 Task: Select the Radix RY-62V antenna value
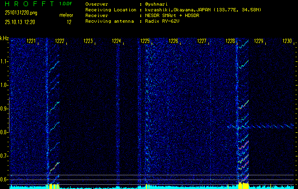162,21
